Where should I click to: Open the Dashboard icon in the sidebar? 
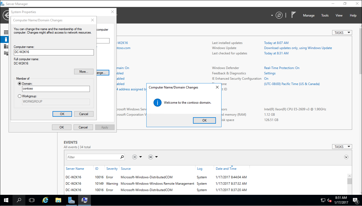[x=6, y=33]
